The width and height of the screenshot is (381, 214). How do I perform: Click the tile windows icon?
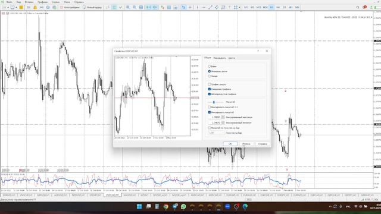point(141,7)
